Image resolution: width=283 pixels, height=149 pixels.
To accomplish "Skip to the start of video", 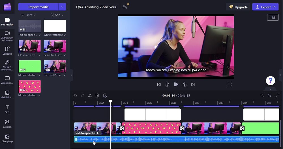I will [159, 84].
